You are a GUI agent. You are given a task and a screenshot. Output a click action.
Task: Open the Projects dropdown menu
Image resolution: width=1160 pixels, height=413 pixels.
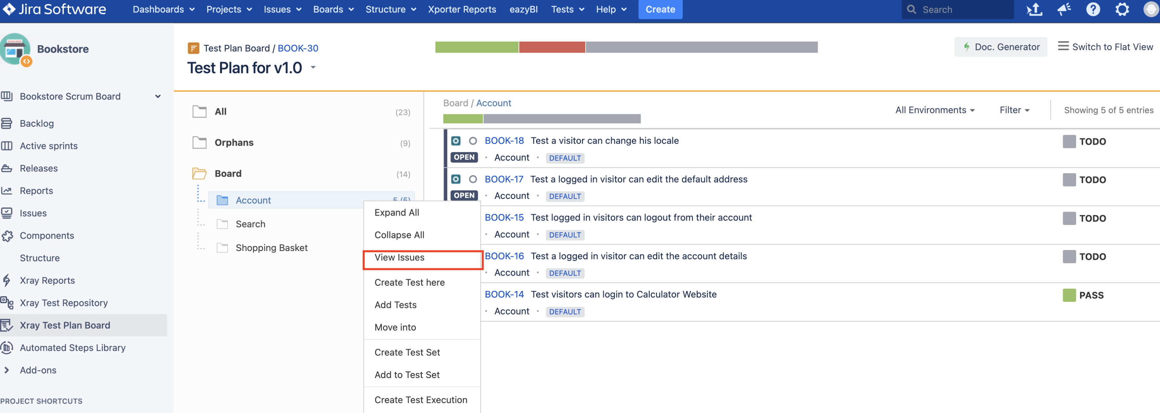point(229,9)
